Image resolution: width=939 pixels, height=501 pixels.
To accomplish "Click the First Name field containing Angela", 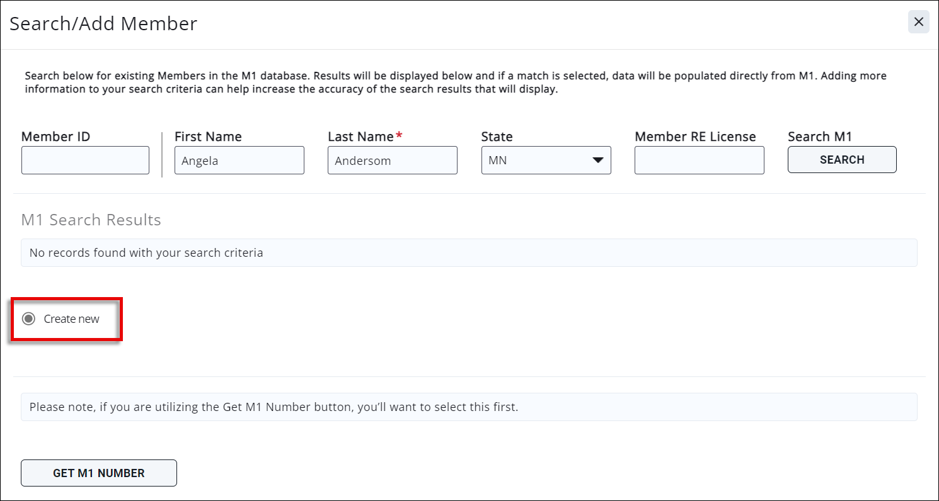I will (239, 160).
